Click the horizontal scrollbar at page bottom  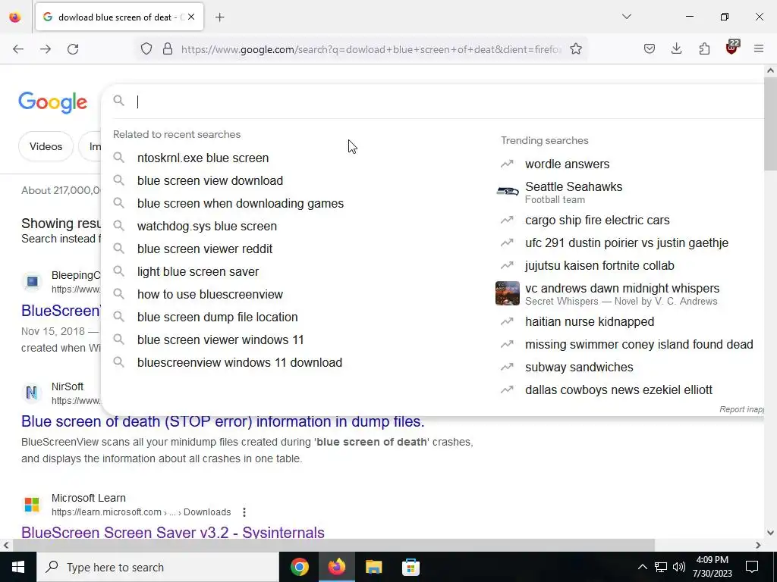tap(334, 545)
